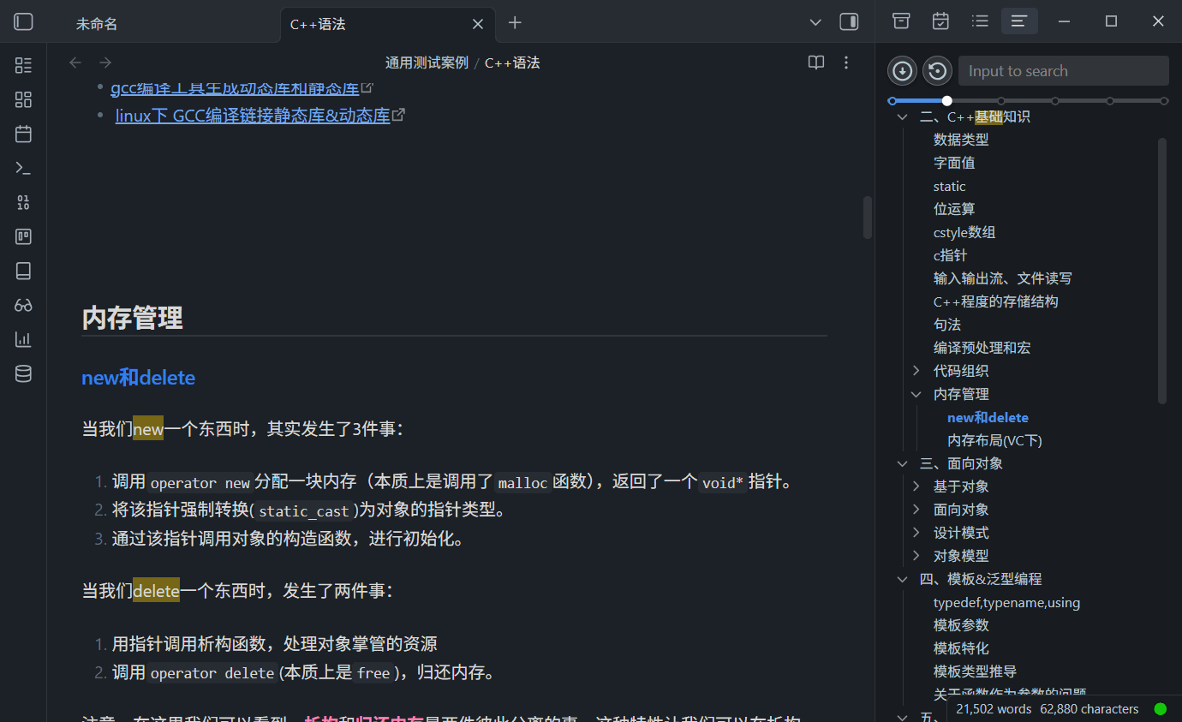Open the outline tab icon in right panel

tap(1018, 21)
